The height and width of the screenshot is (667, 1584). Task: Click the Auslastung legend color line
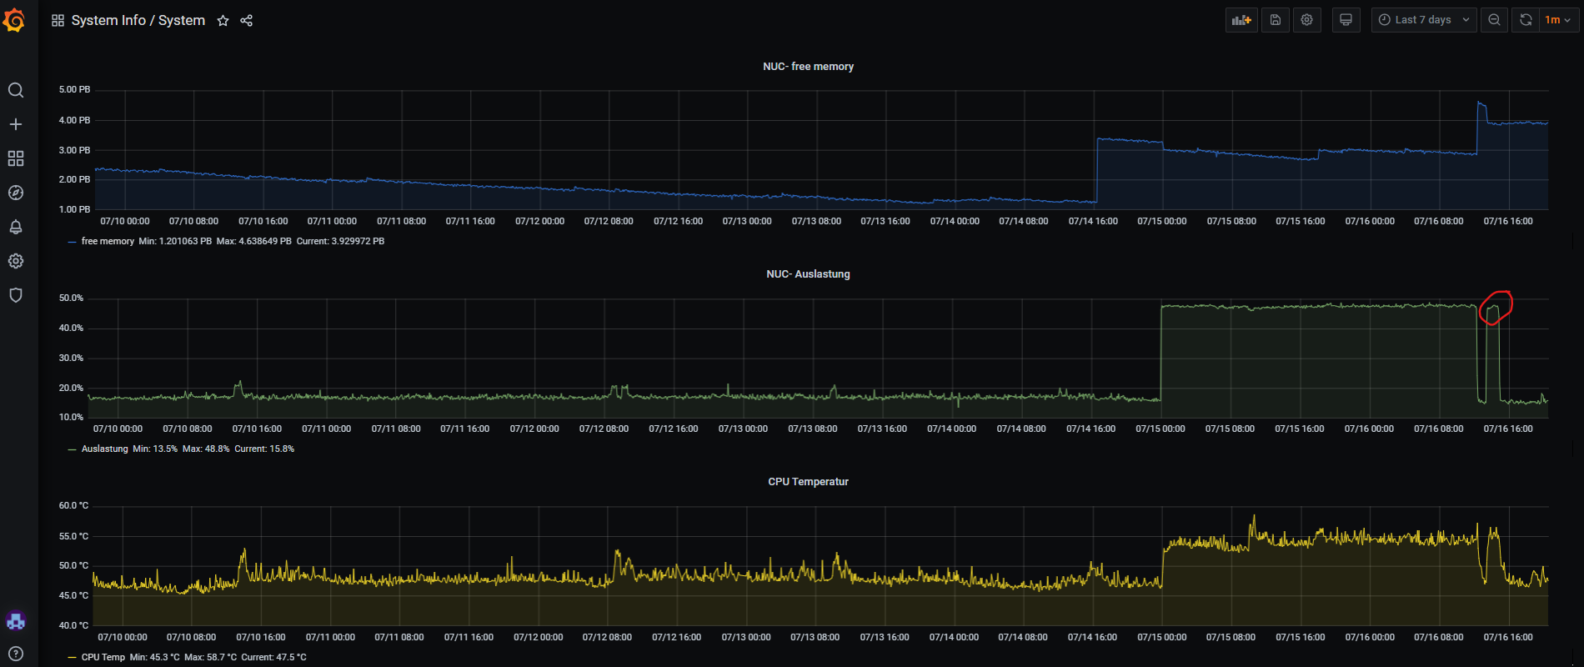[x=72, y=449]
